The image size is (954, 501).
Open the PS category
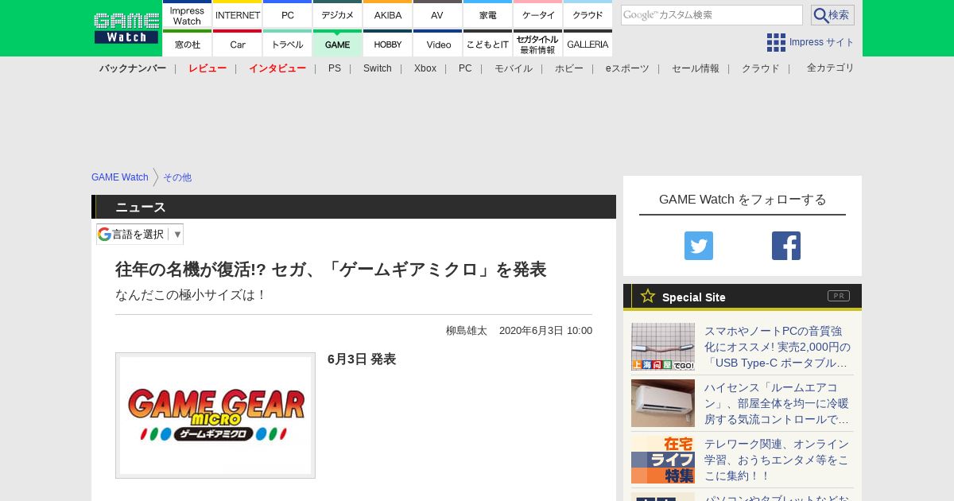tap(335, 68)
